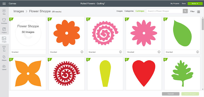Select the pink rolled spiral flower image
The height and width of the screenshot is (97, 204).
(x=105, y=33)
